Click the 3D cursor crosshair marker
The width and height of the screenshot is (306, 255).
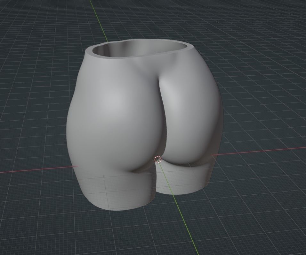pos(158,159)
